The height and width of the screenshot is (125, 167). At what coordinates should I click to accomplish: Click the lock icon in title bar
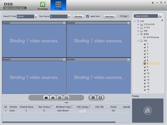click(153, 3)
